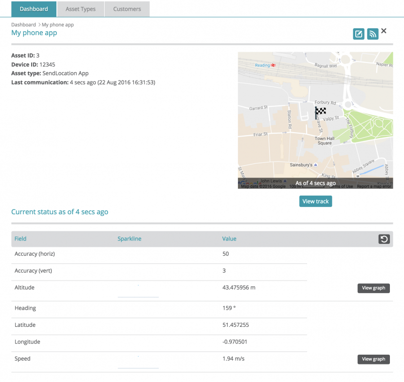
Task: Open the Dashboard tab
Action: pyautogui.click(x=34, y=9)
